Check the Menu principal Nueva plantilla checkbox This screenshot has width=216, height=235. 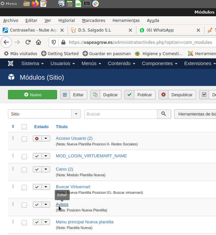click(24, 223)
